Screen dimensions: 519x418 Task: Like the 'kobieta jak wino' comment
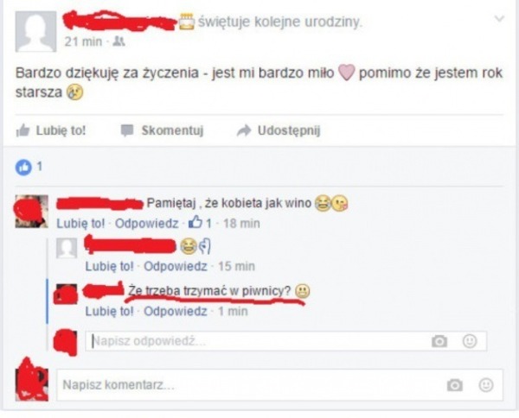(x=80, y=224)
